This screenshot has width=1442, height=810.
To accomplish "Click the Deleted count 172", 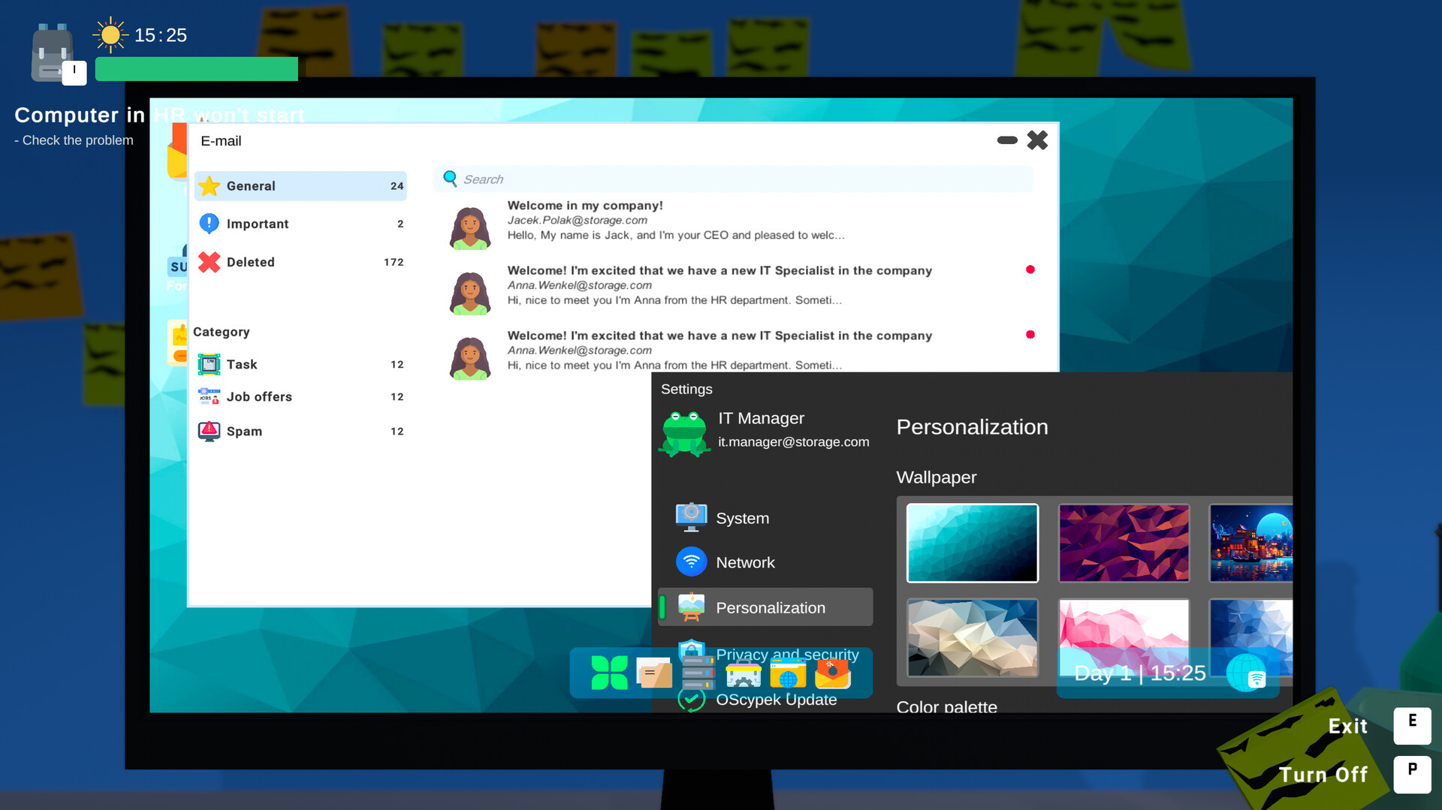I will [394, 262].
